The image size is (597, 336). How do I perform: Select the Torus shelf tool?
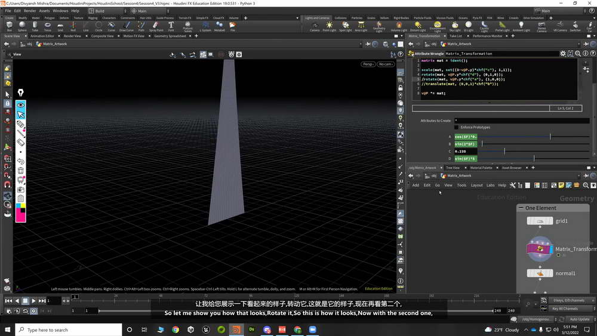(x=48, y=26)
